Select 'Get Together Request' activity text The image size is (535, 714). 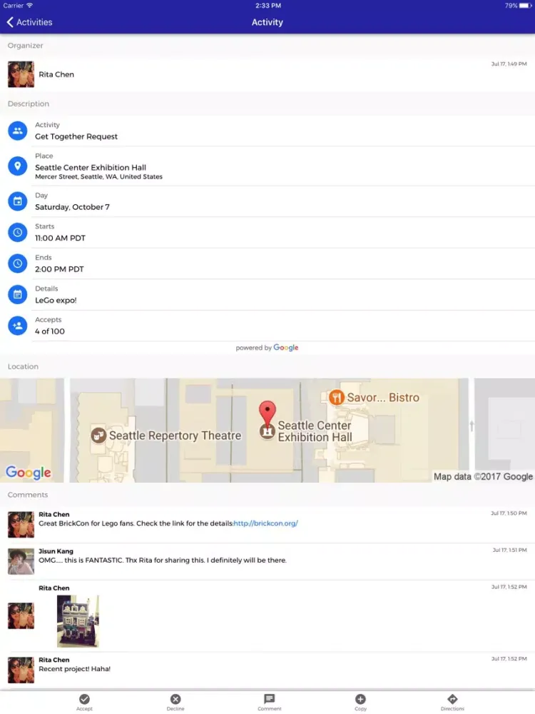coord(76,136)
